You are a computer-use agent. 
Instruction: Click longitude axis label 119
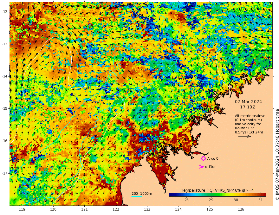pyautogui.click(x=22, y=210)
